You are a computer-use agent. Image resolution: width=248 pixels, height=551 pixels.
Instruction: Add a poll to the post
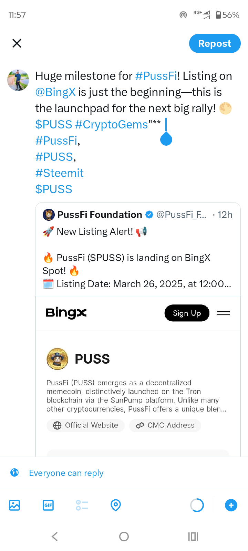pos(82,505)
